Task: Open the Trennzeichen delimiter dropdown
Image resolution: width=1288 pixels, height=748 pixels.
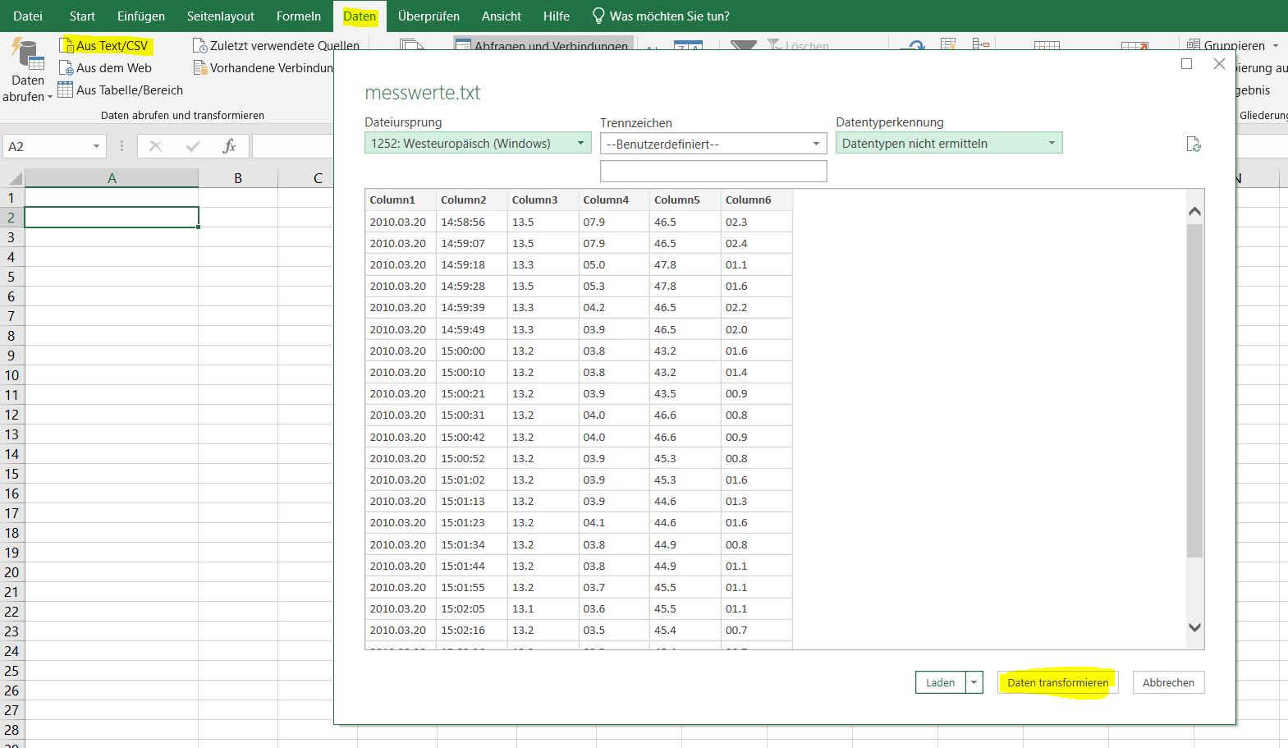Action: tap(713, 144)
